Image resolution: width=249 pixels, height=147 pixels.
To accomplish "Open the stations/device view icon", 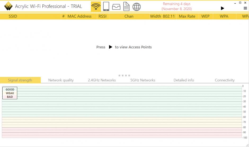I will pyautogui.click(x=106, y=7).
